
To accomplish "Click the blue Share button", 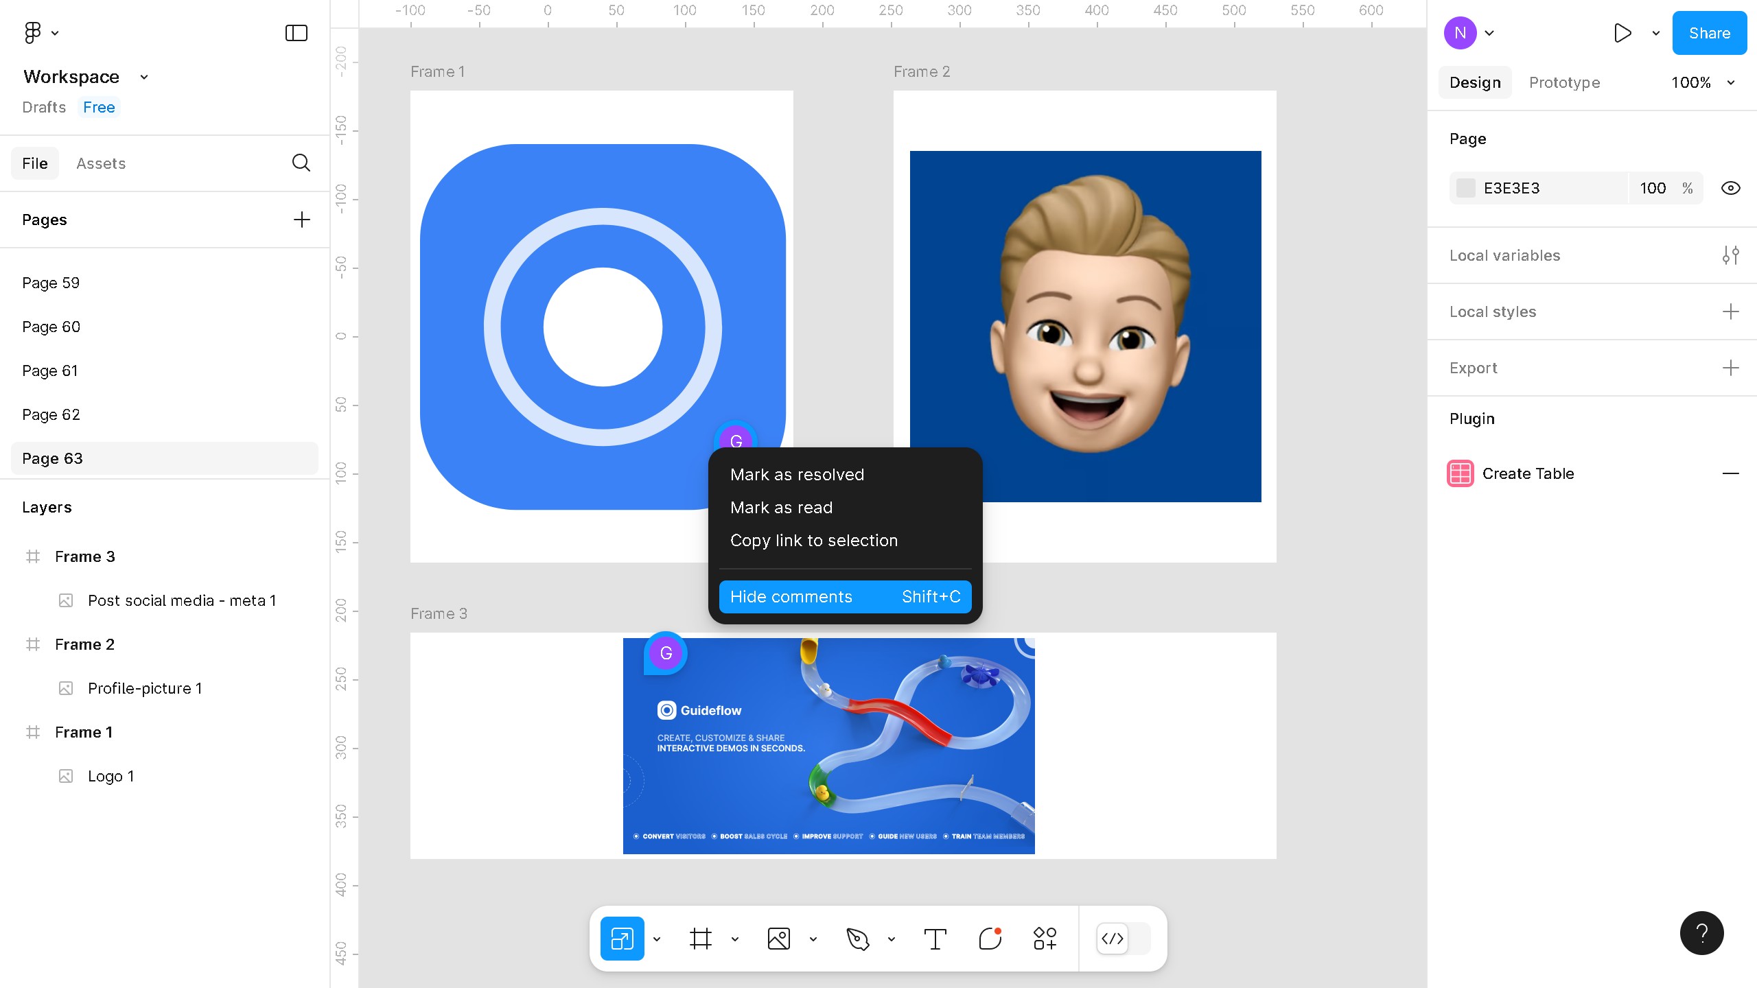I will pyautogui.click(x=1708, y=33).
